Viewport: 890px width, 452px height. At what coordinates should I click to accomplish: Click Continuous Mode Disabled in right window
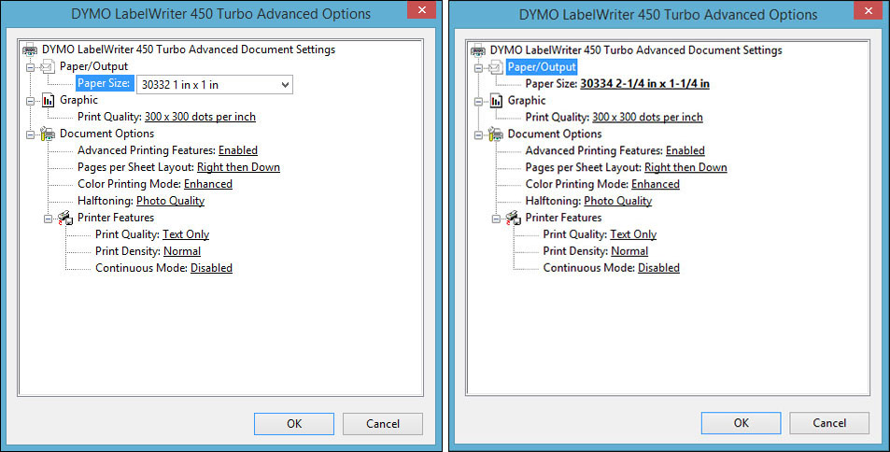pyautogui.click(x=658, y=267)
